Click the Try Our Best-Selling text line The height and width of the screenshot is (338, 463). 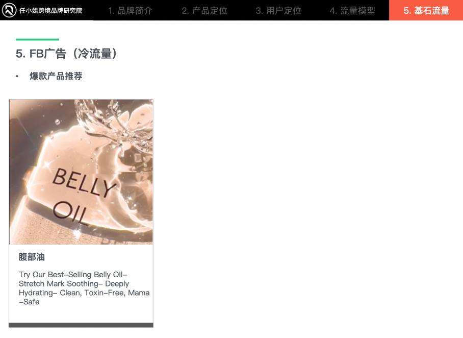[73, 274]
